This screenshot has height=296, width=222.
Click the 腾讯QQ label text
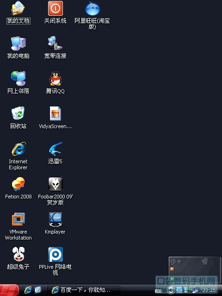pyautogui.click(x=55, y=91)
